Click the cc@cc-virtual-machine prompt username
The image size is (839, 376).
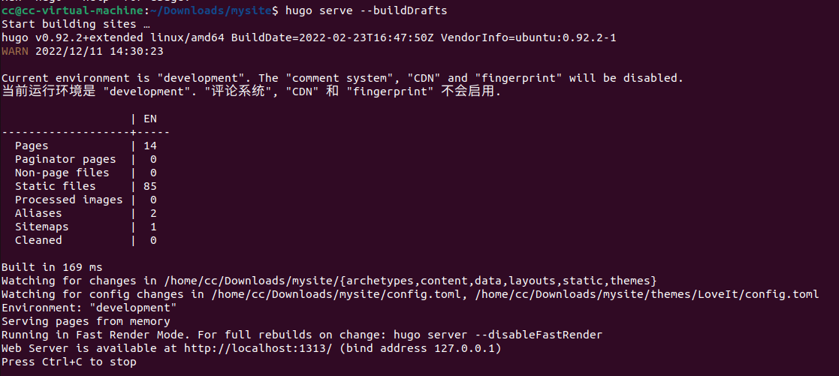73,11
